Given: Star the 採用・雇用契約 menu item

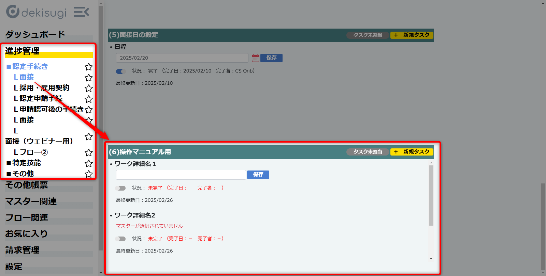Looking at the screenshot, I should (x=89, y=88).
